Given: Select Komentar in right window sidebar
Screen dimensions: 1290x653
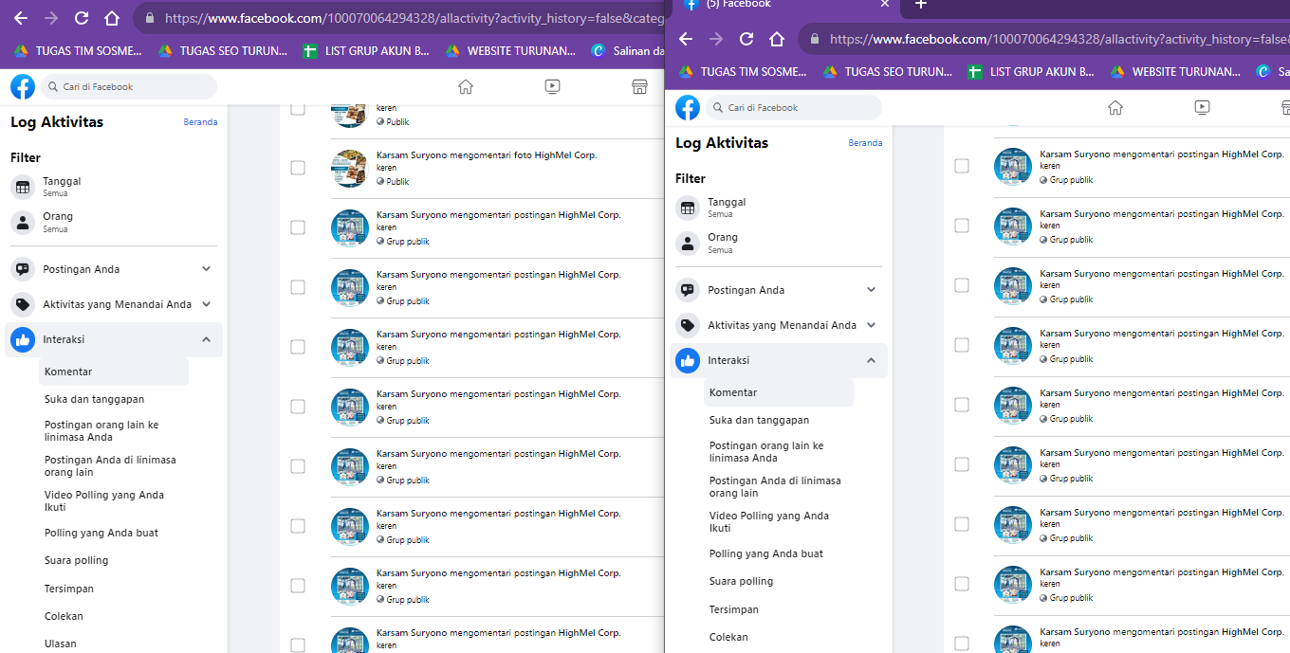Looking at the screenshot, I should click(779, 392).
